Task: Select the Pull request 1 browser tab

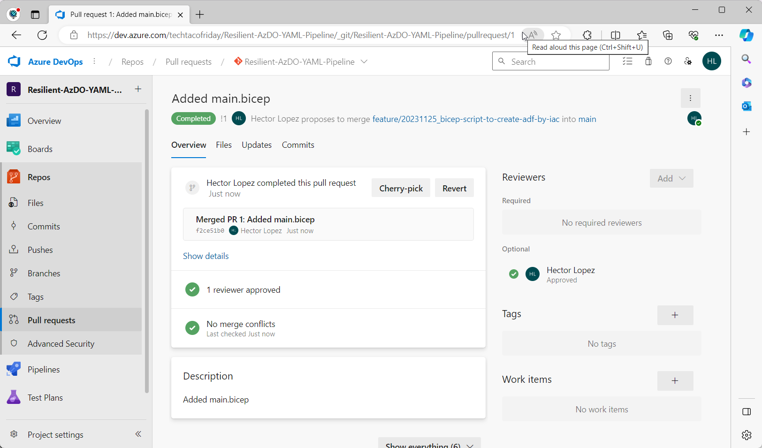Action: pos(119,15)
